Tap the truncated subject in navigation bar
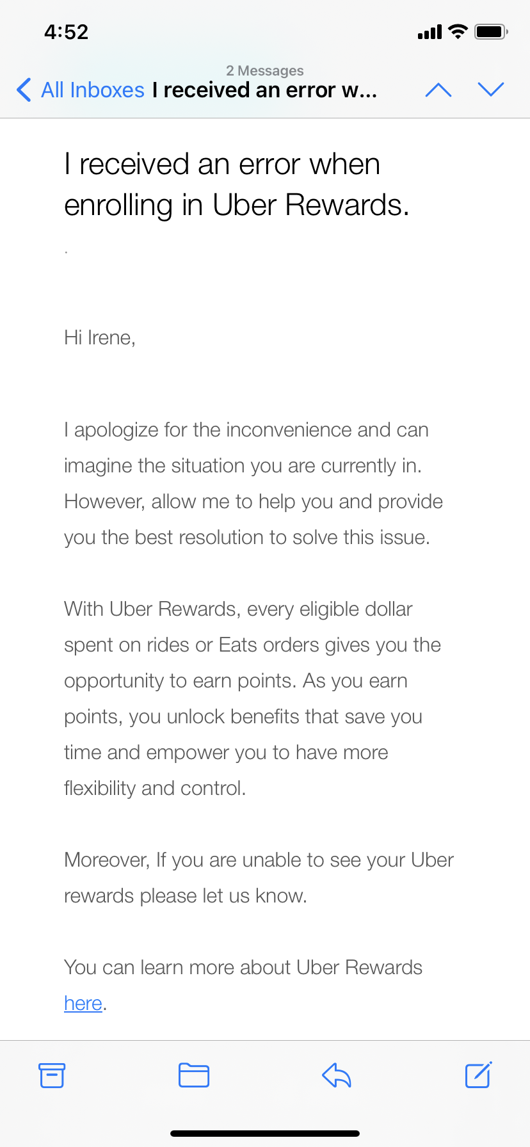The width and height of the screenshot is (530, 1147). (264, 90)
